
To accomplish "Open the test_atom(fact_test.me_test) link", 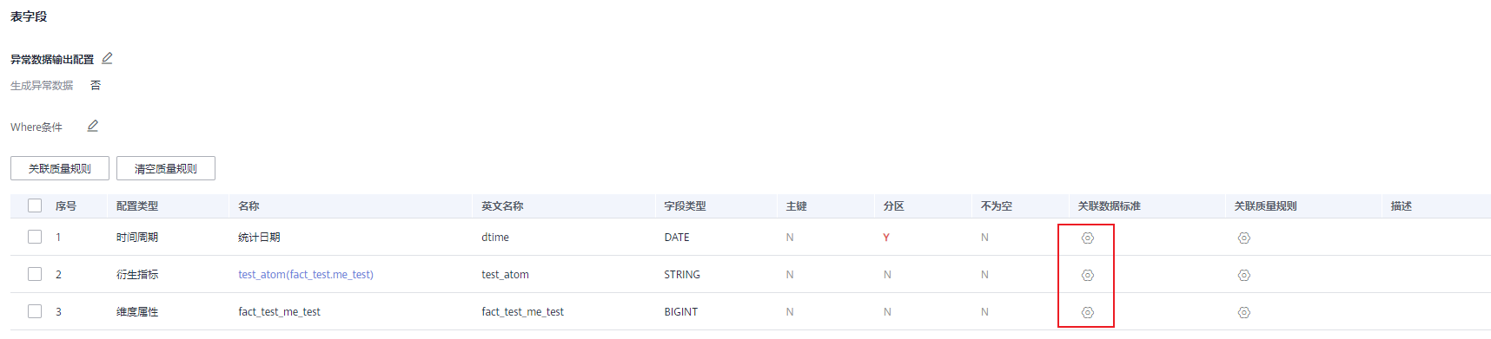I will tap(306, 275).
